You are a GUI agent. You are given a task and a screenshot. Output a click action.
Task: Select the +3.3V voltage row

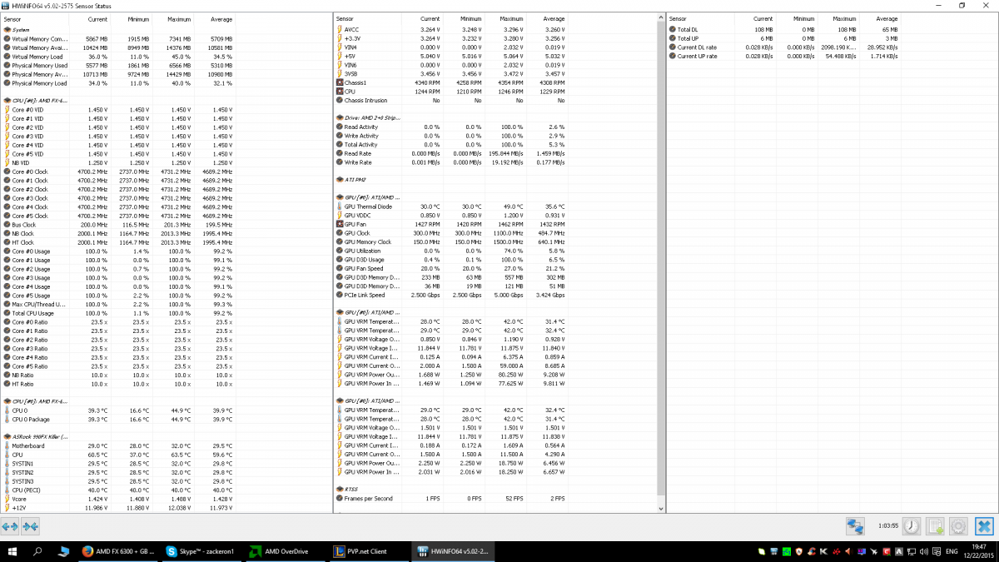pyautogui.click(x=450, y=38)
